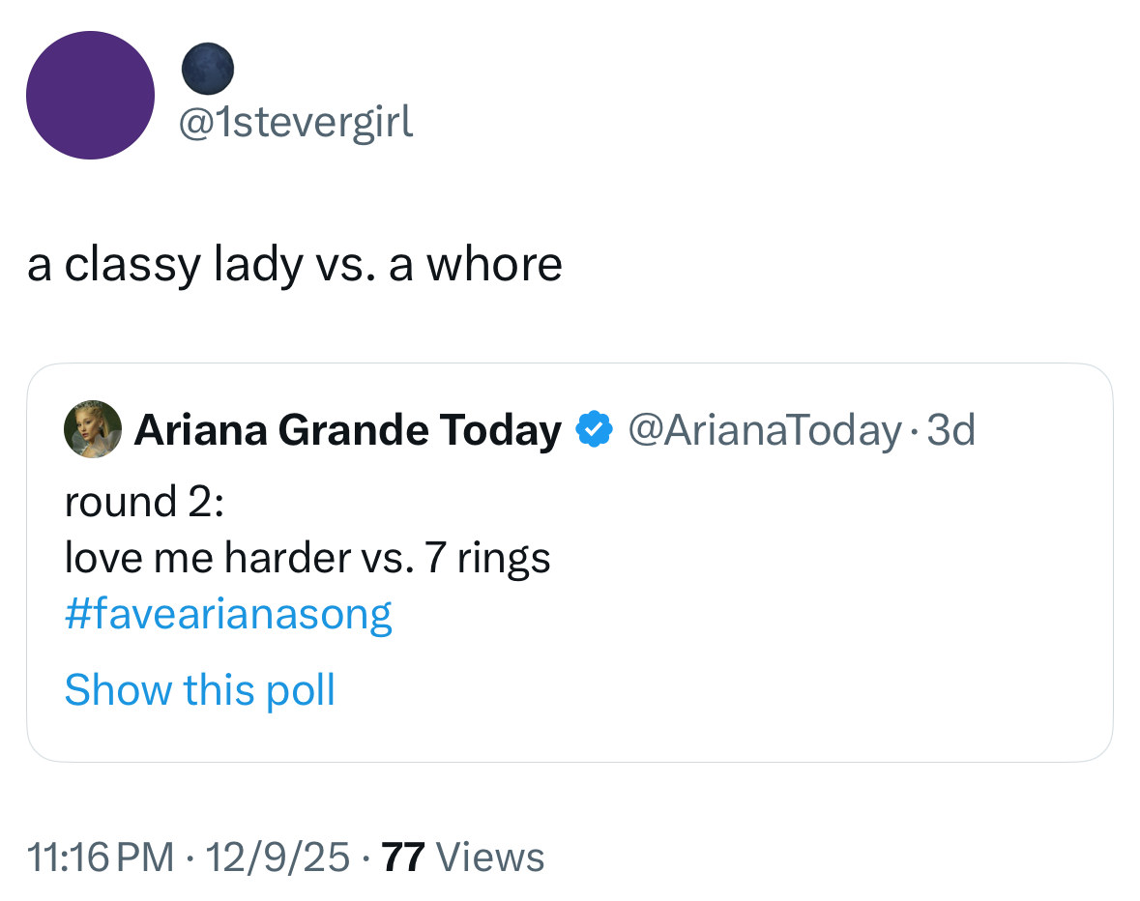Click the bold 77 view count
Screen dimensions: 1140x901
pyautogui.click(x=404, y=857)
